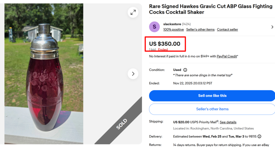
Task: Click the next image arrow on the photo
Action: [133, 74]
